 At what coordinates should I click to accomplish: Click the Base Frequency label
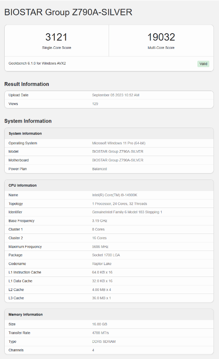pyautogui.click(x=22, y=221)
